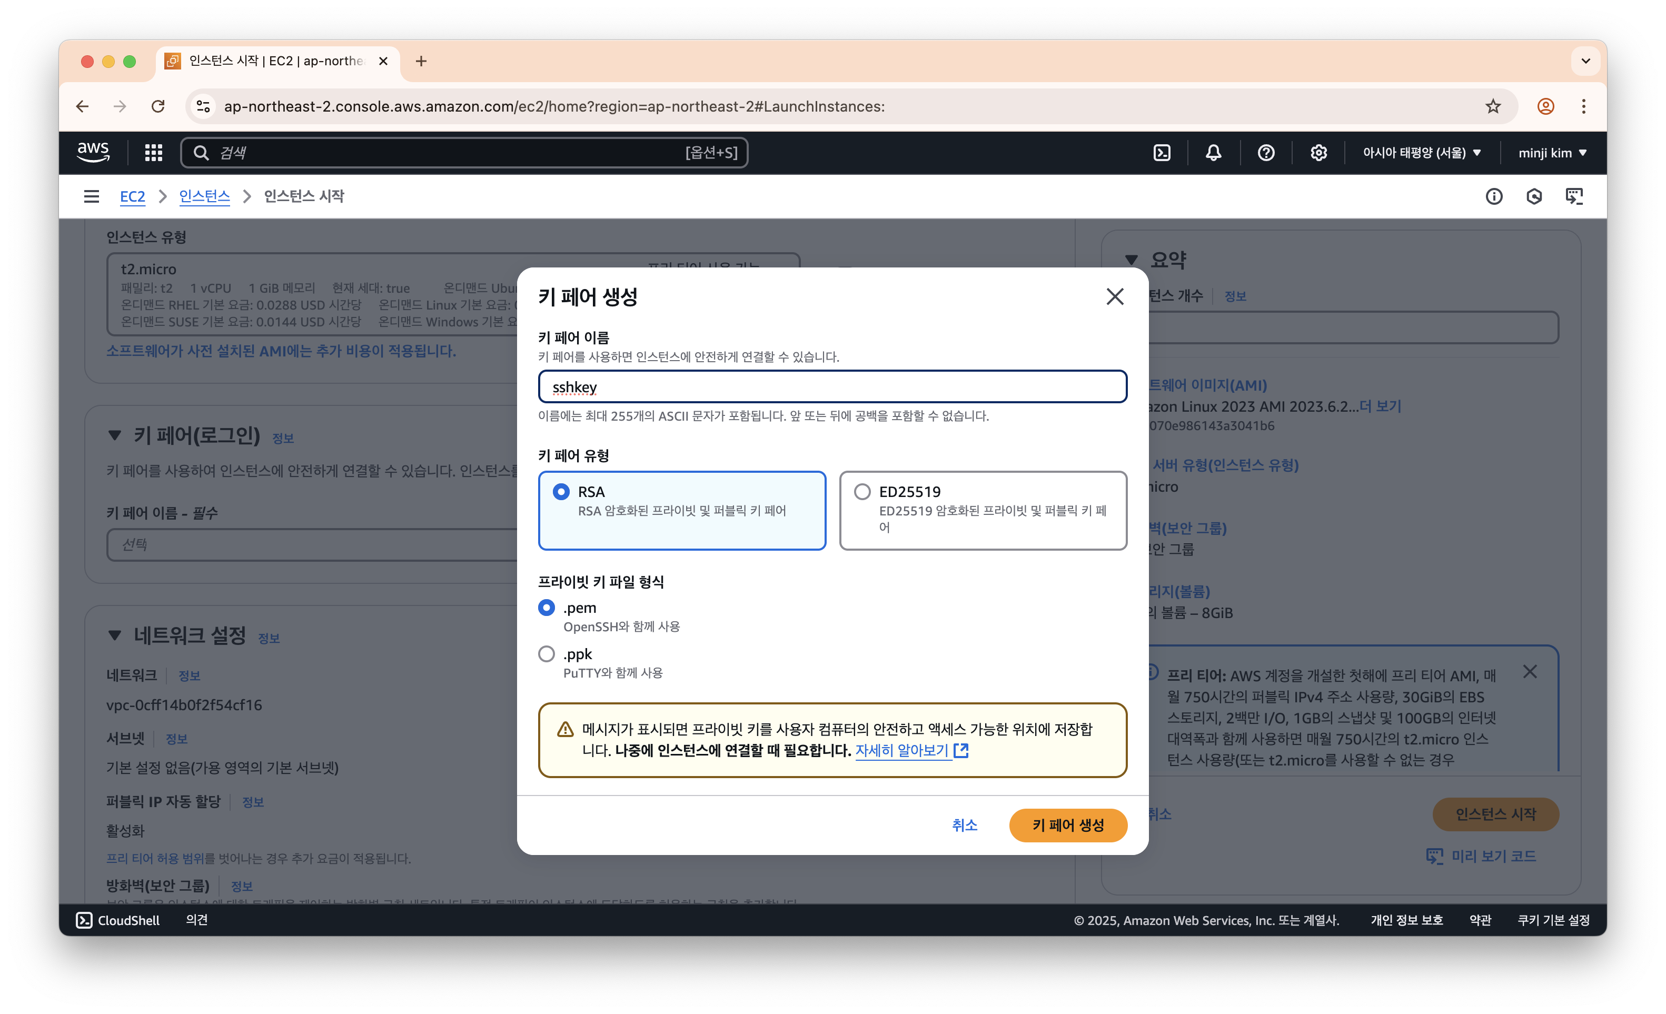
Task: Switch to the 인스턴스 시작 browser tab
Action: (277, 61)
